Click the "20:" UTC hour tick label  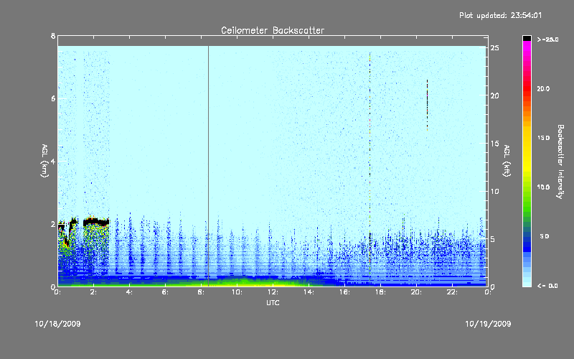417,292
